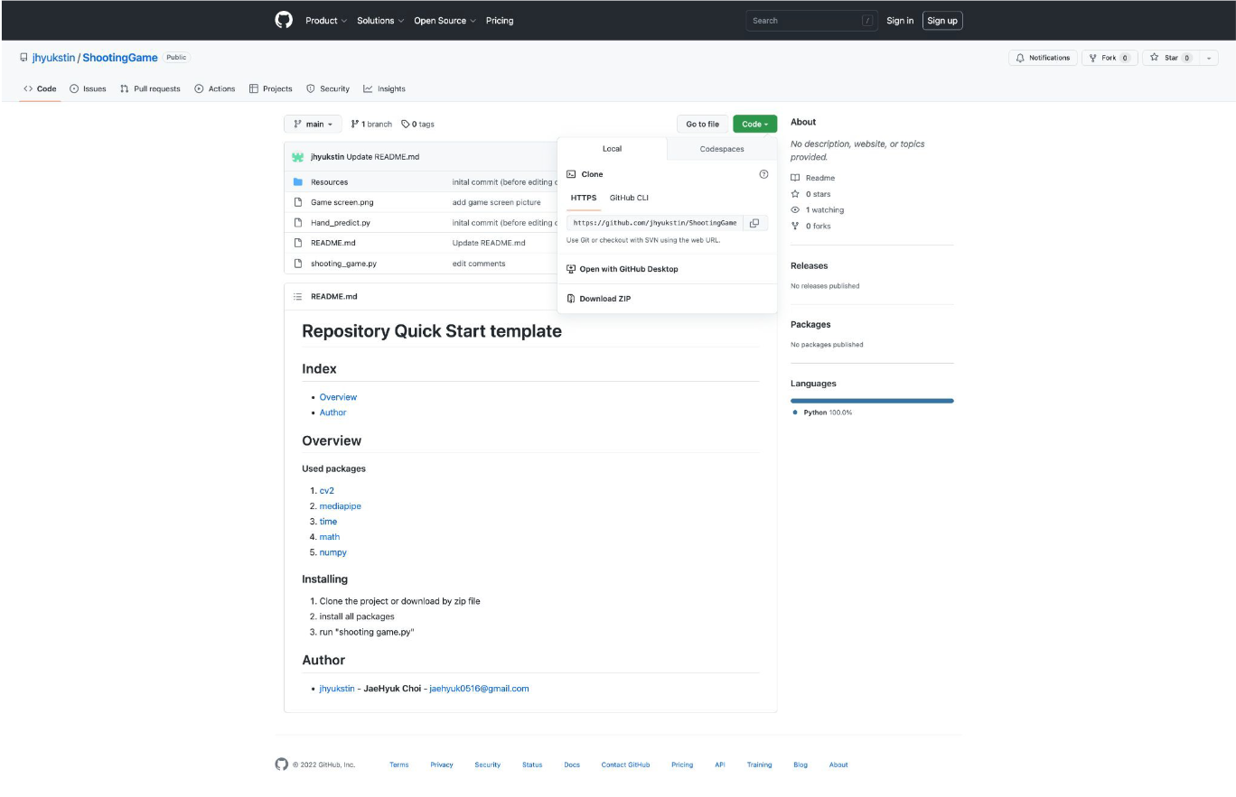Star the ShootingGame repository
Viewport: 1236px width, 797px height.
[1169, 58]
